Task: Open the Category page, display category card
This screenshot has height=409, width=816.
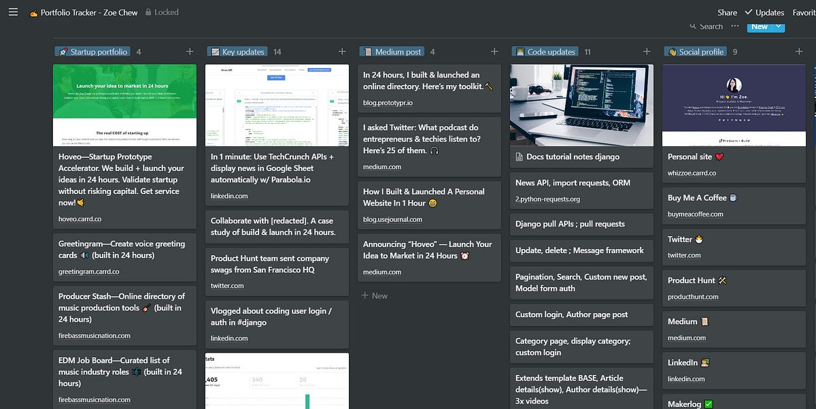Action: (x=581, y=346)
